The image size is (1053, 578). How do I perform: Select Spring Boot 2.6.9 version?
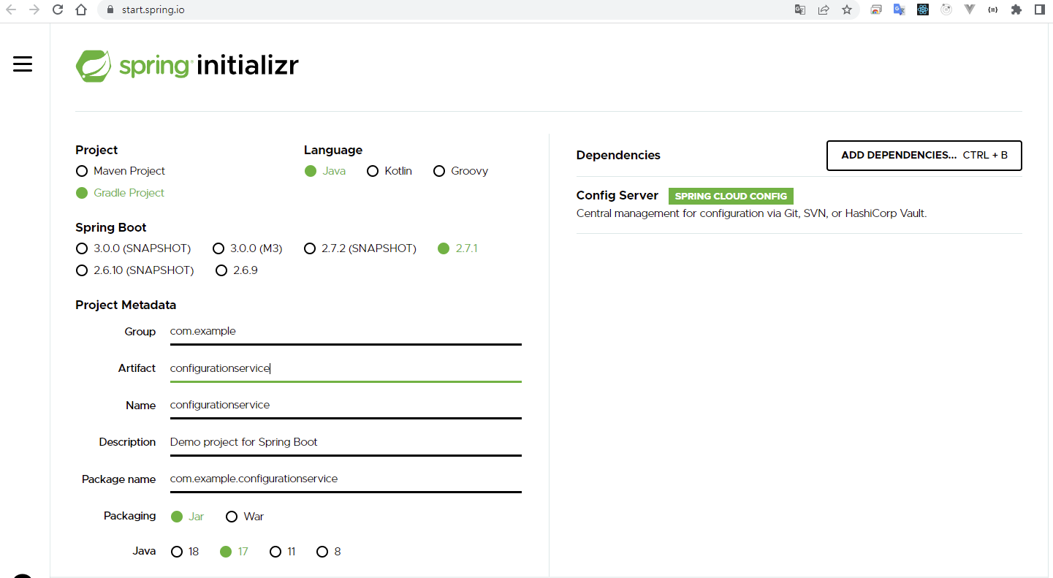[237, 270]
